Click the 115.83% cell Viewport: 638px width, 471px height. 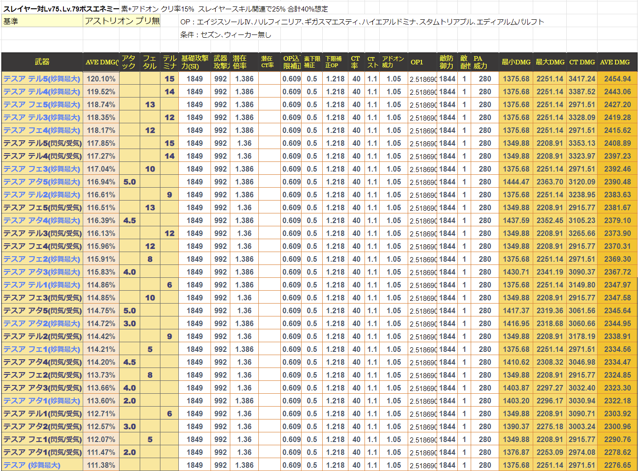101,272
